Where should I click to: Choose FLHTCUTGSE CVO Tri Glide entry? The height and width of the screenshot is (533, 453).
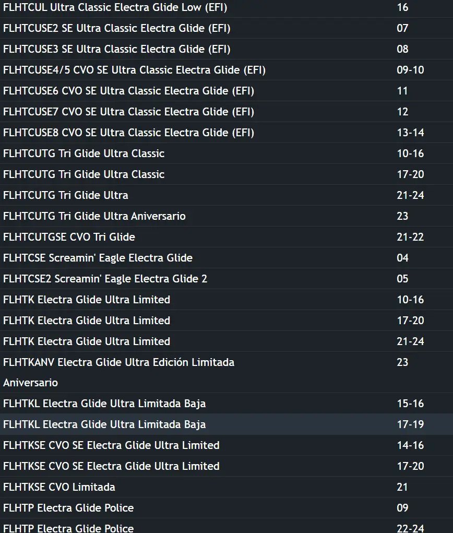(227, 237)
